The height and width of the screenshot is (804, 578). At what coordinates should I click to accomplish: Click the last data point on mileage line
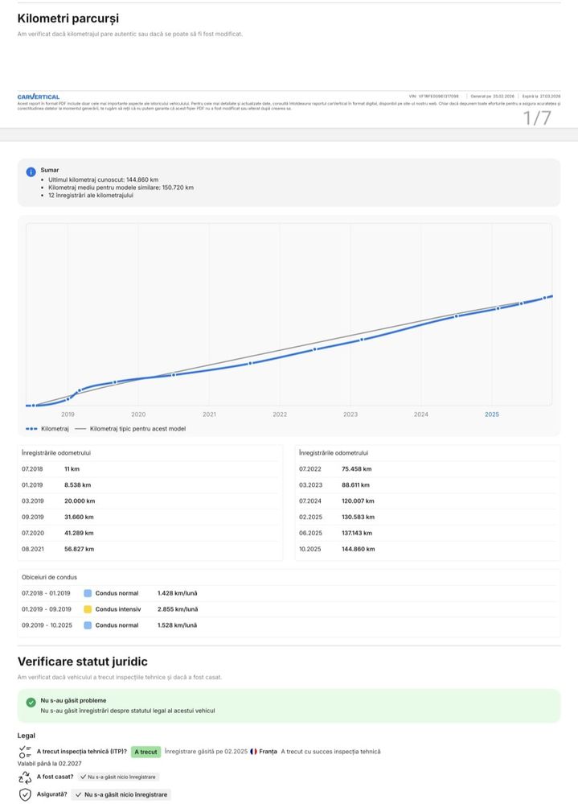point(545,298)
